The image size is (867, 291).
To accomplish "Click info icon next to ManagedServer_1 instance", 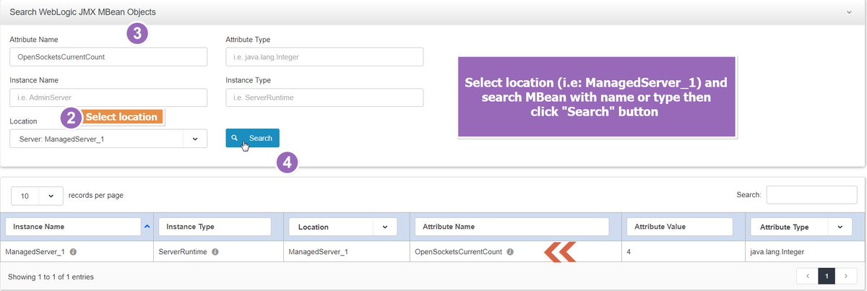I will coord(74,252).
